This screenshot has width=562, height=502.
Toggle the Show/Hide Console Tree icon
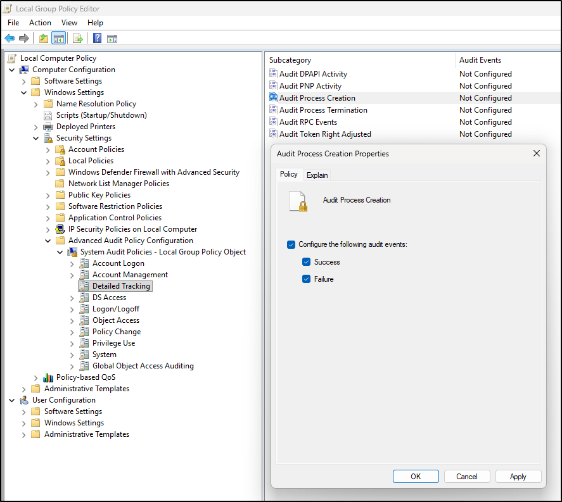point(58,38)
